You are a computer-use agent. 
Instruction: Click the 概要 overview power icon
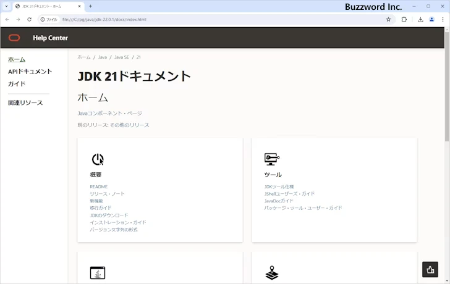[x=98, y=159]
